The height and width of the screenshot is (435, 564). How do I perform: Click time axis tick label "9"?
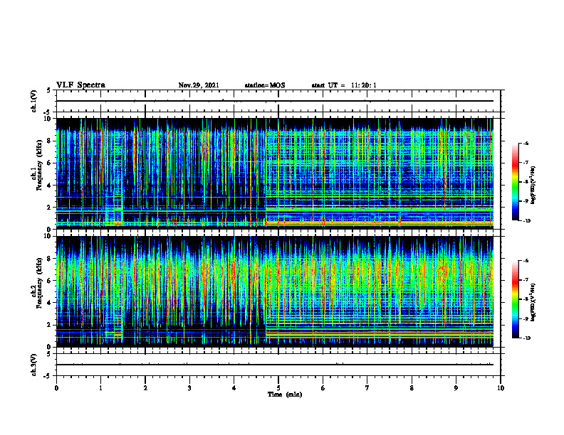[x=456, y=388]
